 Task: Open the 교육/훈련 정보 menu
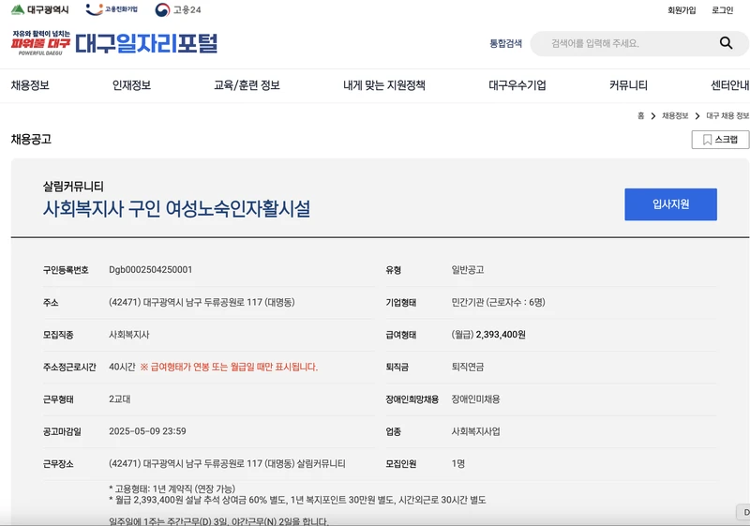tap(247, 85)
